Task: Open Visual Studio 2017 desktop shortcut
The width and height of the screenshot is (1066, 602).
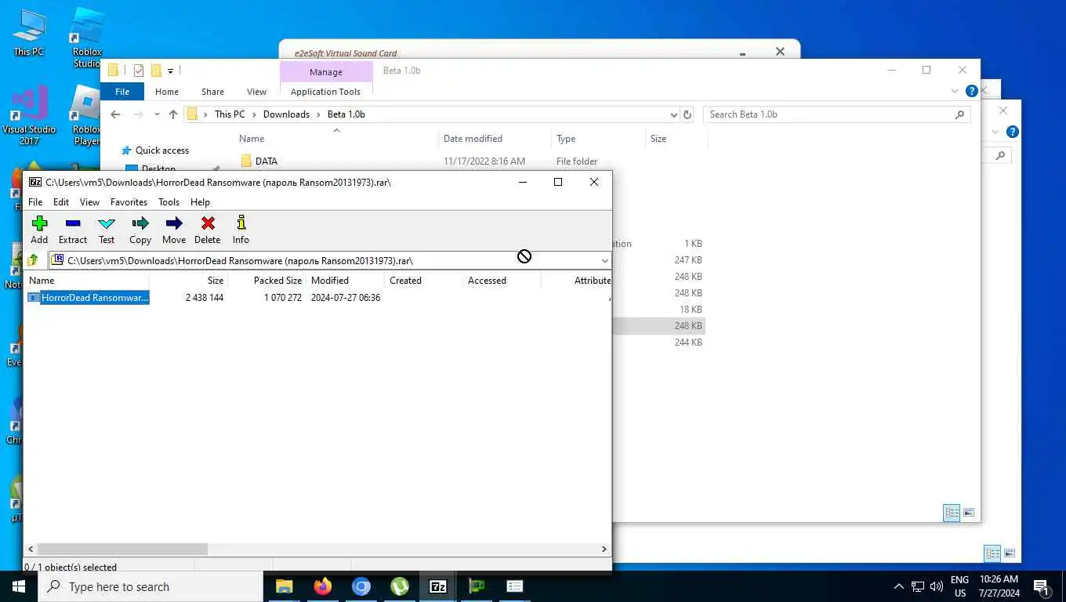Action: [29, 116]
